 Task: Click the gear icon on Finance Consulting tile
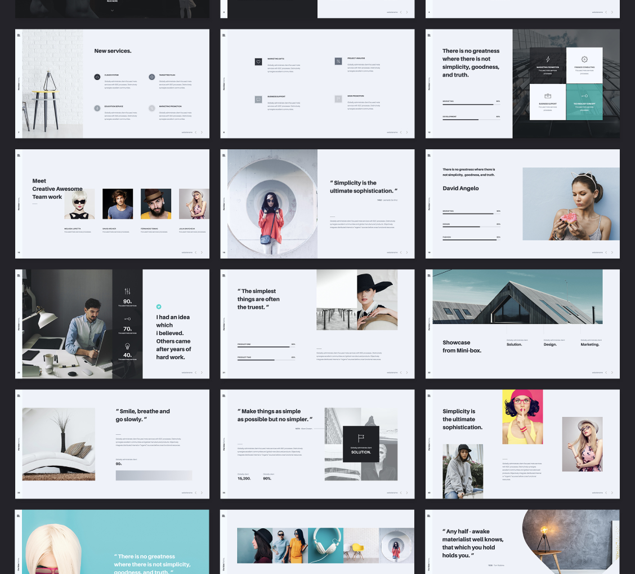click(584, 59)
